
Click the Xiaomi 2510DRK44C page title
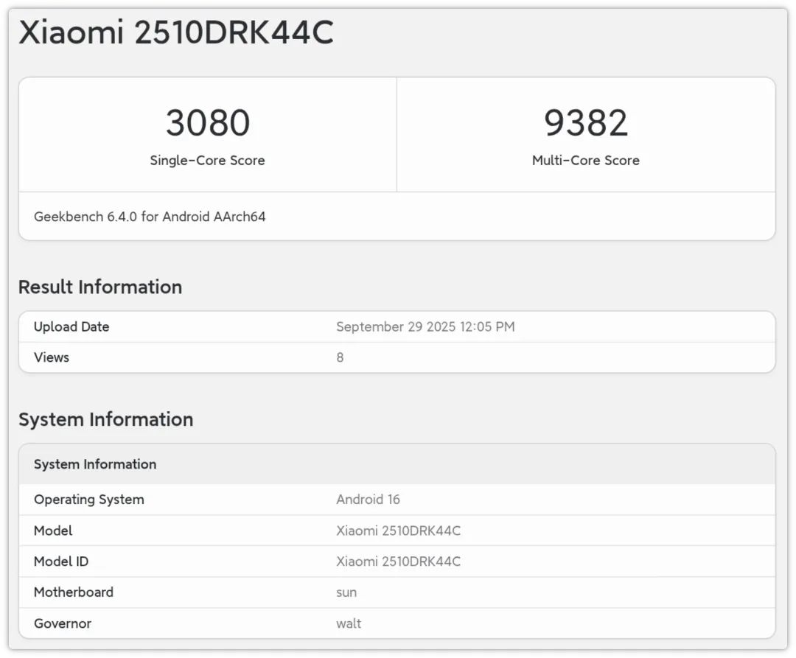click(175, 33)
